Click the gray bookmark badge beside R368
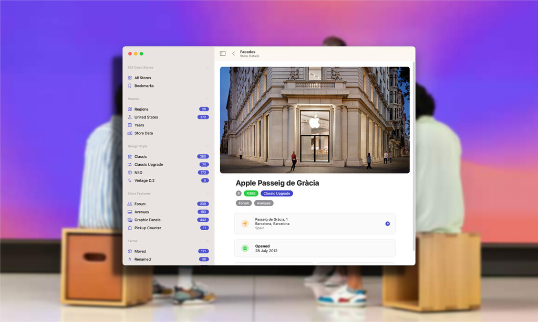 (x=239, y=193)
